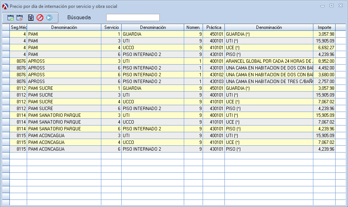This screenshot has height=207, width=348.
Task: Click the blue skip-to-end arrow icon
Action: point(49,18)
